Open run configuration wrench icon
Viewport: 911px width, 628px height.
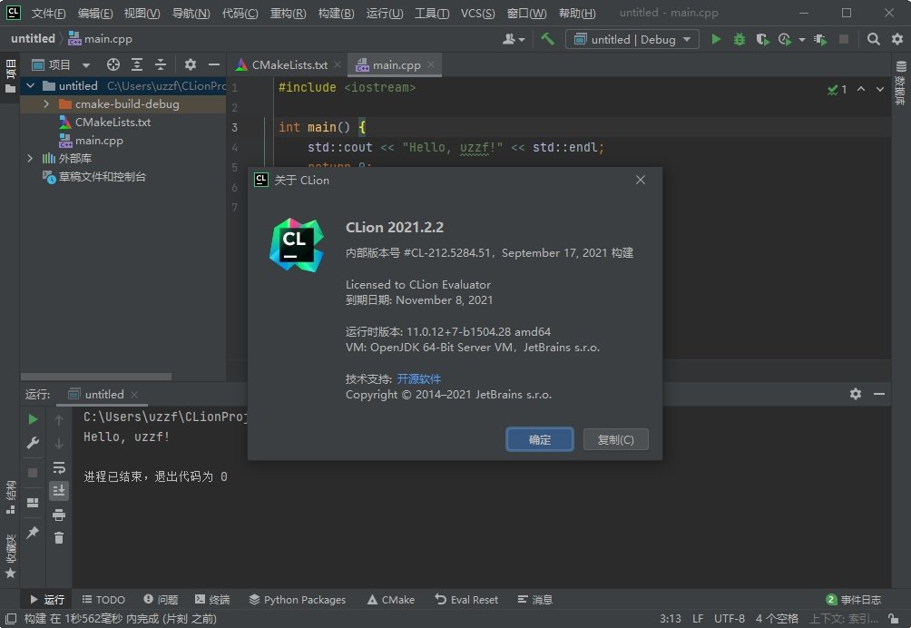[x=33, y=443]
